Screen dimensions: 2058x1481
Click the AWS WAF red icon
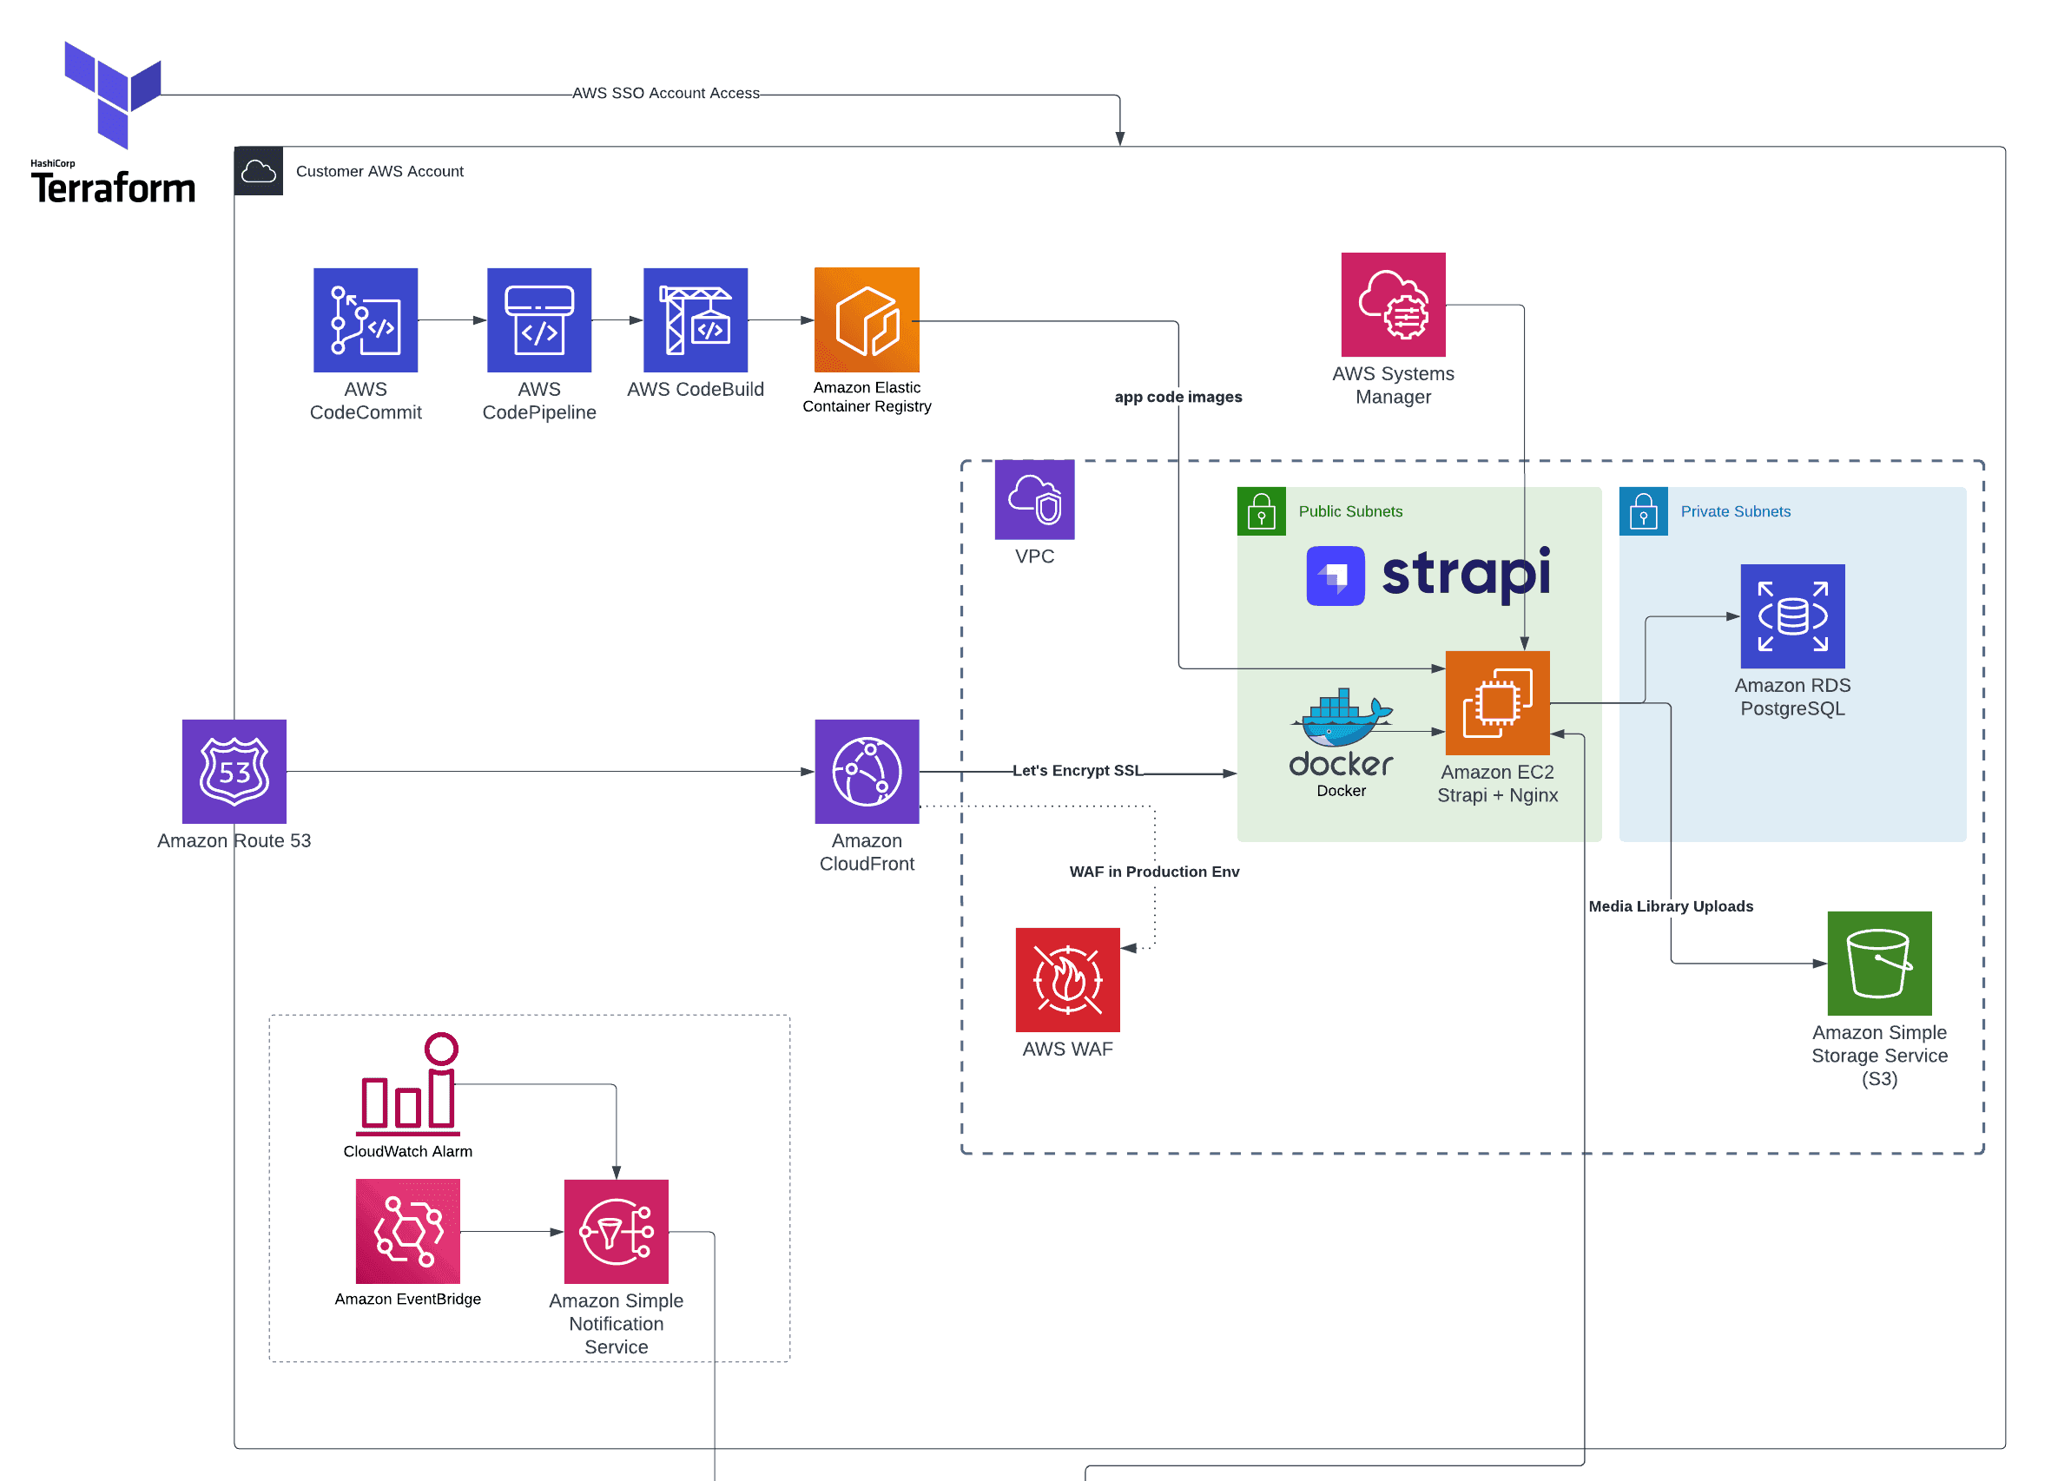point(1067,979)
